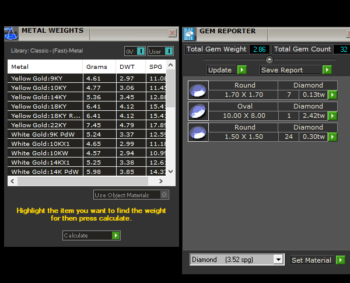Select the White Gold:14KX1 metal row

click(45, 162)
